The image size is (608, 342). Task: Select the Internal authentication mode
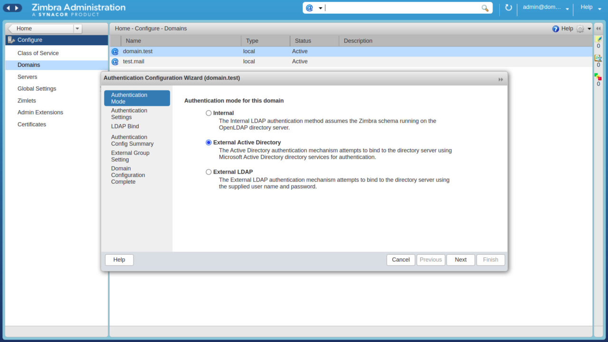tap(209, 113)
